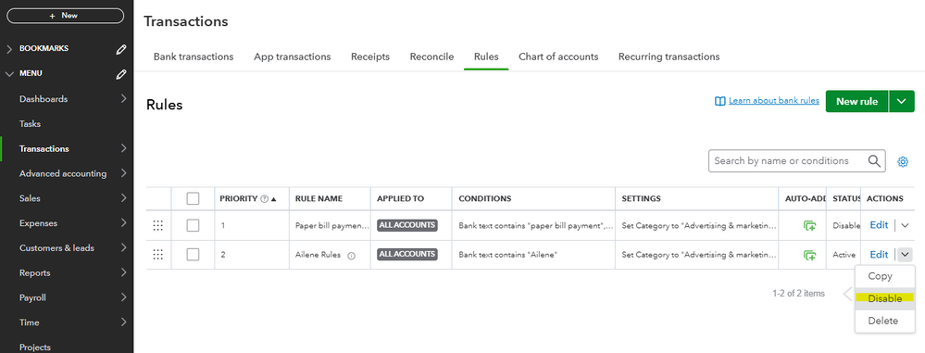The image size is (925, 353).
Task: Sort by the PRIORITY arrow indicator
Action: (x=274, y=199)
